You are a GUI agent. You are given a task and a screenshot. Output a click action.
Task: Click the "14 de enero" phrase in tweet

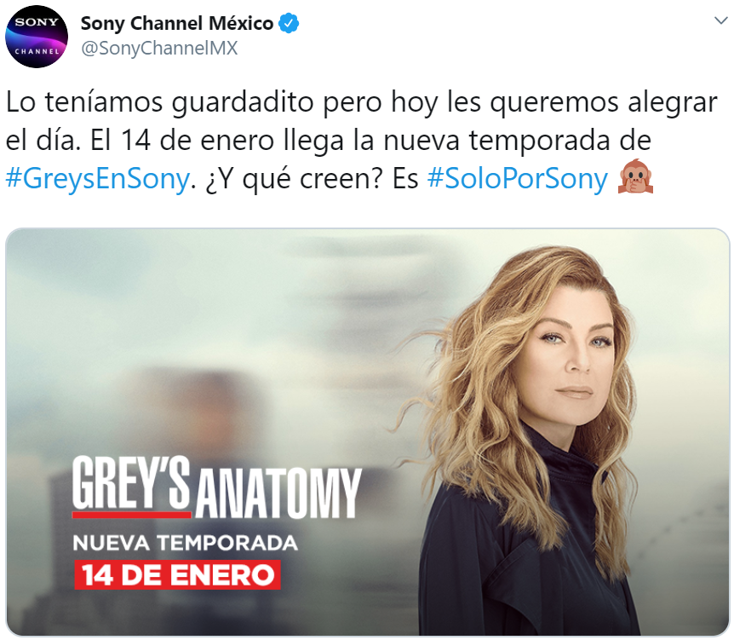tap(197, 141)
